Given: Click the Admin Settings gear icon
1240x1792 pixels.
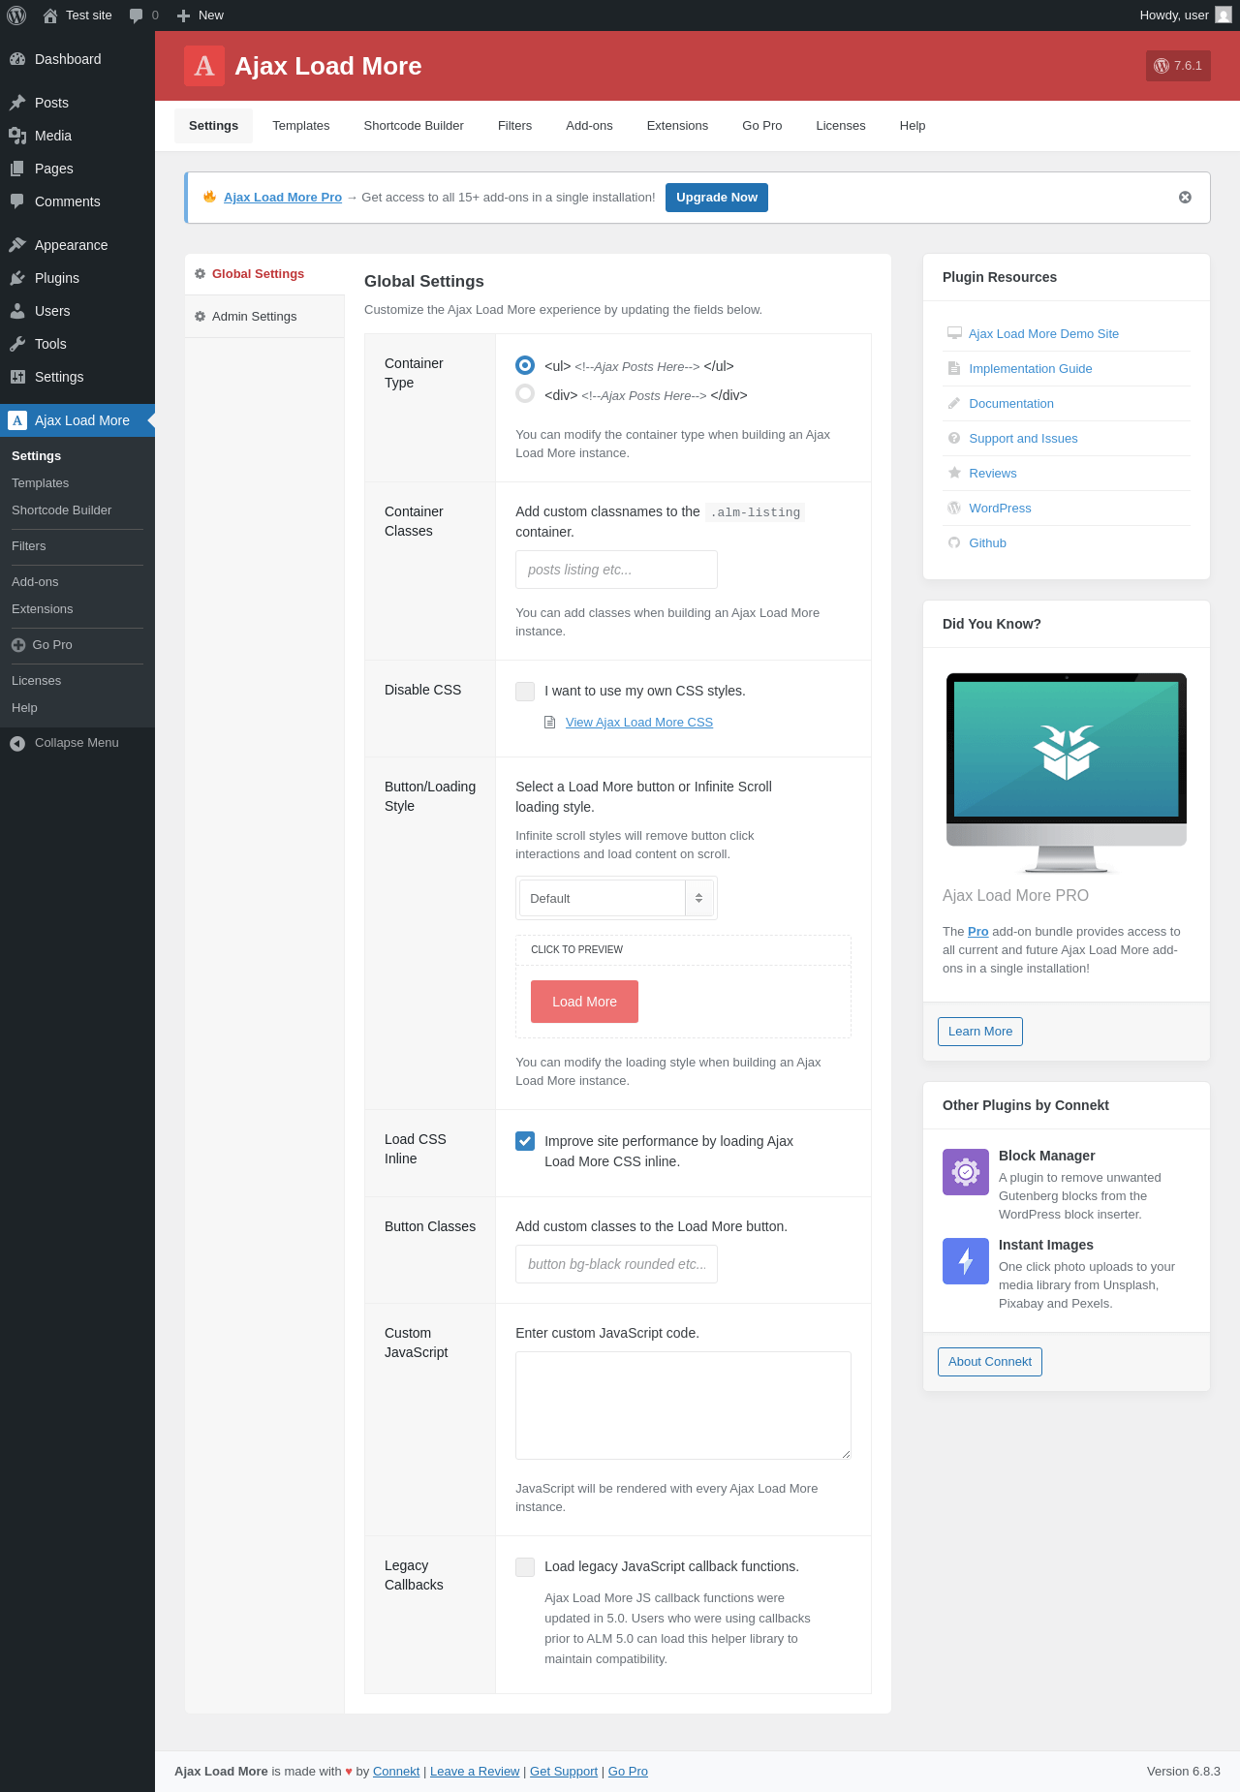Looking at the screenshot, I should tap(201, 317).
